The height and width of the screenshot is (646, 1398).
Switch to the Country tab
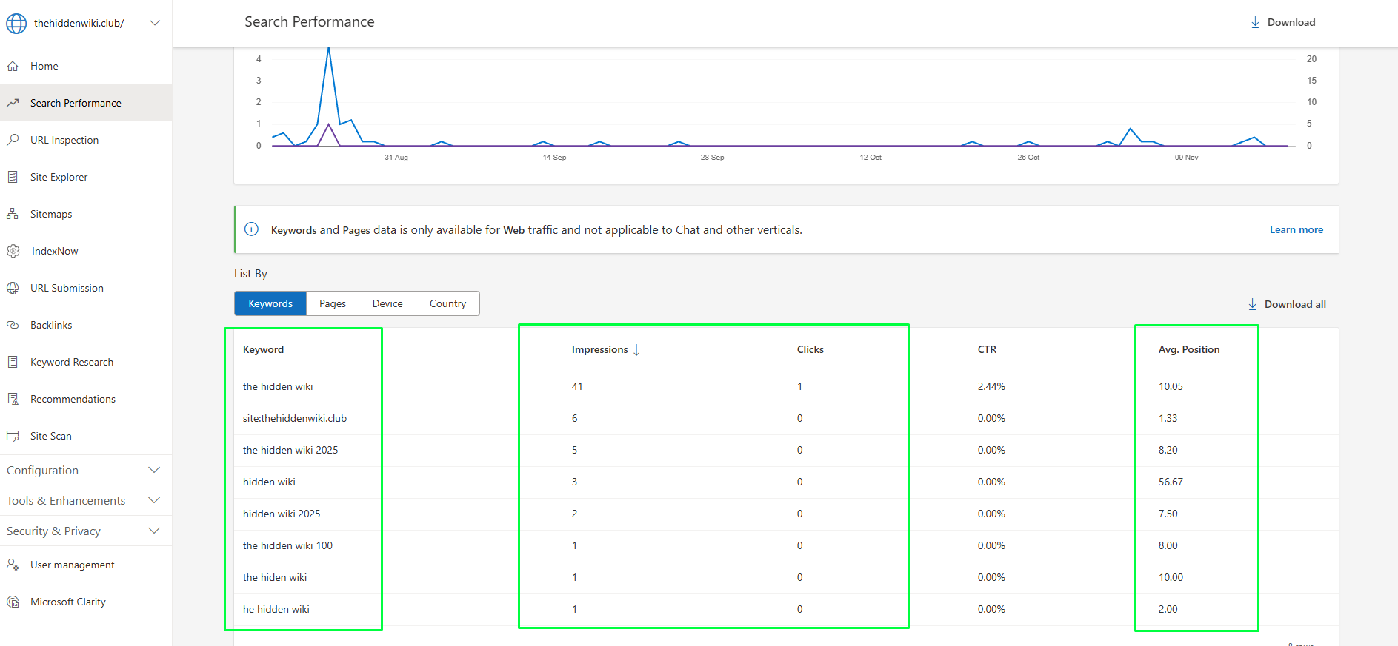pos(447,303)
